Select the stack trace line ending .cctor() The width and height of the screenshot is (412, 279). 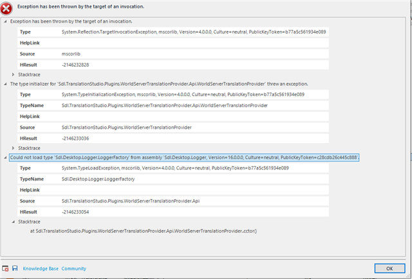click(144, 231)
